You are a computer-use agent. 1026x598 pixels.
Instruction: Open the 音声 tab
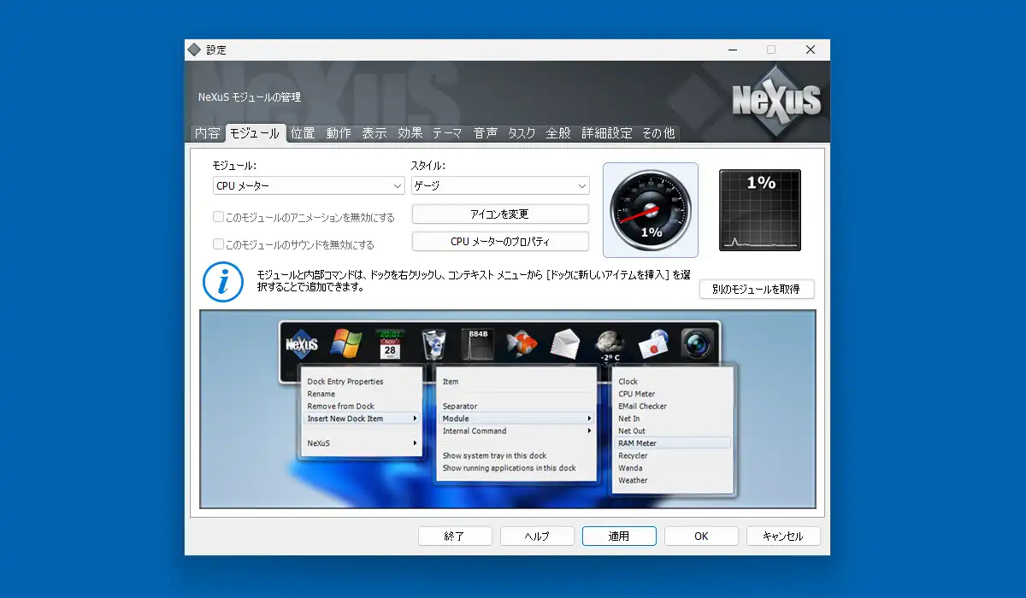point(486,133)
